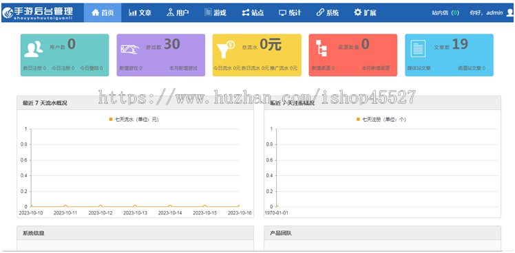The image size is (515, 253).
Task: Click 本月新增游戏 text
Action: tap(183, 68)
